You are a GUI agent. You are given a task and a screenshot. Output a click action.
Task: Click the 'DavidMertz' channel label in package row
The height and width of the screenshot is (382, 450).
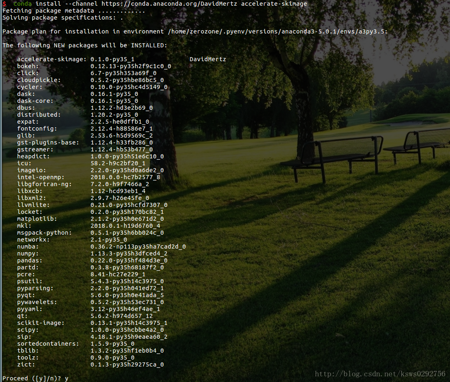click(208, 60)
